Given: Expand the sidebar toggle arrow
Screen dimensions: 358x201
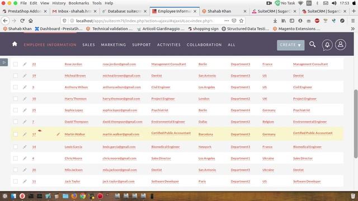Looking at the screenshot, I should click(4, 62).
